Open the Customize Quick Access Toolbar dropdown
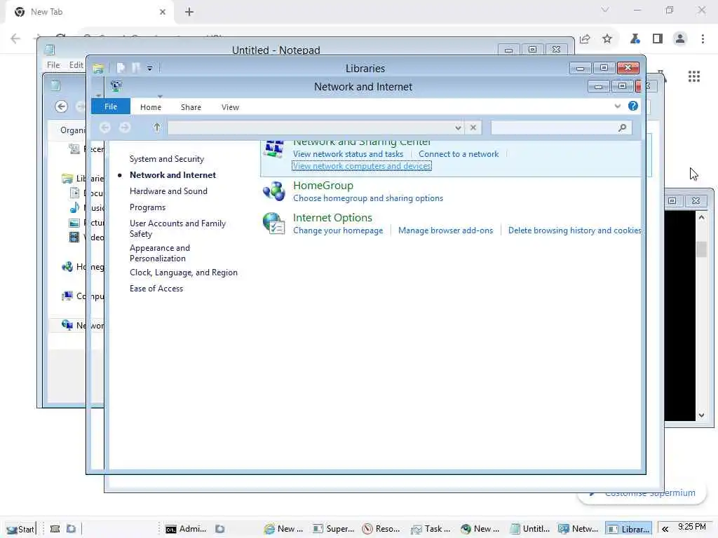The height and width of the screenshot is (538, 718). click(x=150, y=69)
